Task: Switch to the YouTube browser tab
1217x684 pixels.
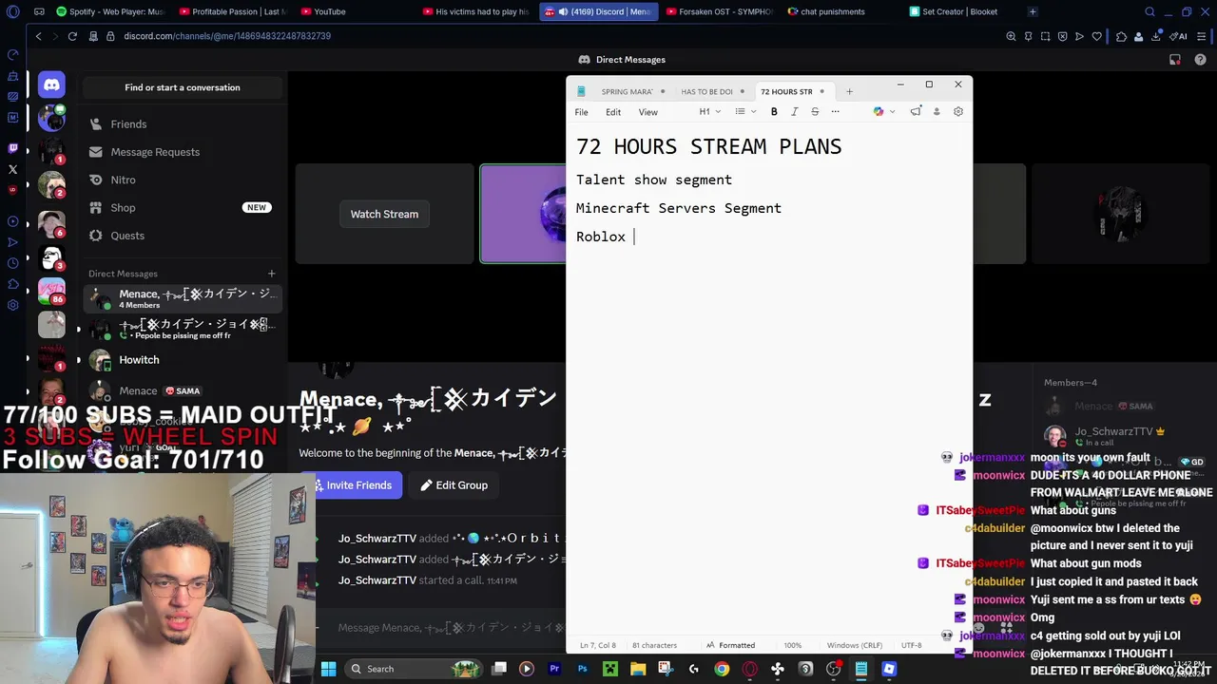Action: point(329,12)
